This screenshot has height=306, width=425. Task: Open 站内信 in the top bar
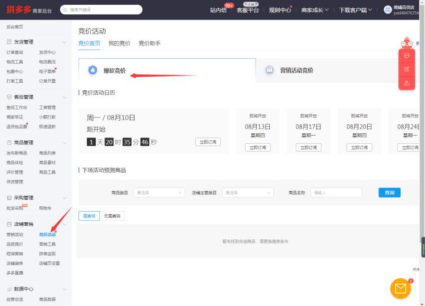click(218, 10)
